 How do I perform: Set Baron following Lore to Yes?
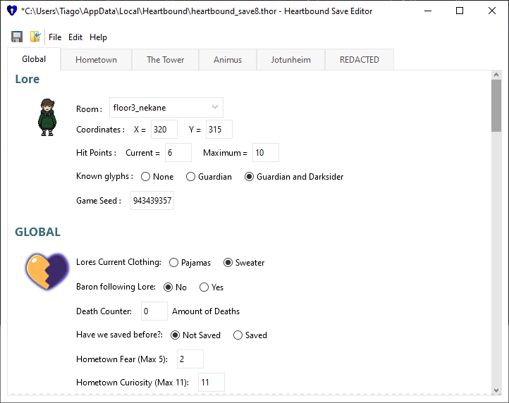[x=204, y=287]
